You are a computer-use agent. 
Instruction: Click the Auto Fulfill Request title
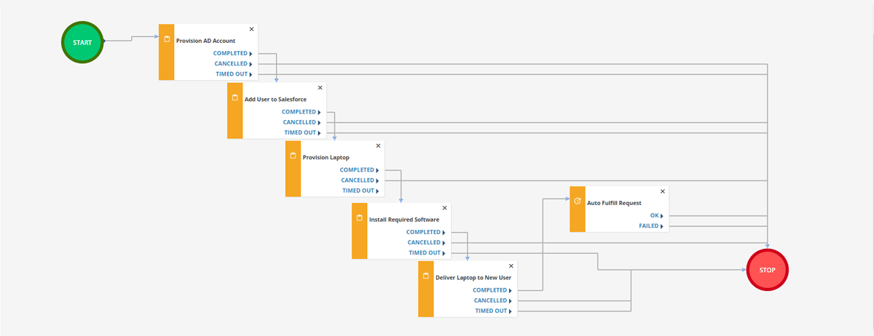[614, 203]
